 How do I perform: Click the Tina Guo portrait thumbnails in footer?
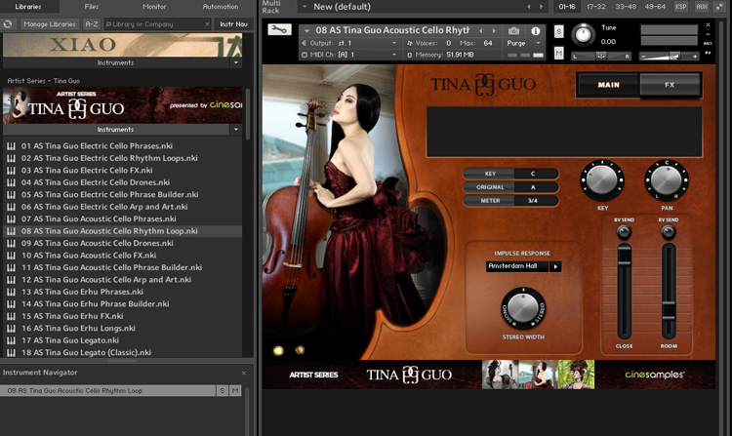point(538,375)
